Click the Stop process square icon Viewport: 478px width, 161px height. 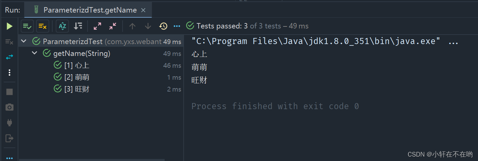pyautogui.click(x=10, y=92)
